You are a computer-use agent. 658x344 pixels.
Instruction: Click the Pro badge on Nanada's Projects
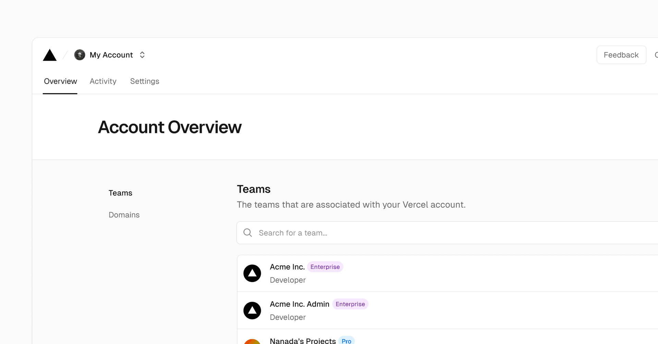pos(346,341)
